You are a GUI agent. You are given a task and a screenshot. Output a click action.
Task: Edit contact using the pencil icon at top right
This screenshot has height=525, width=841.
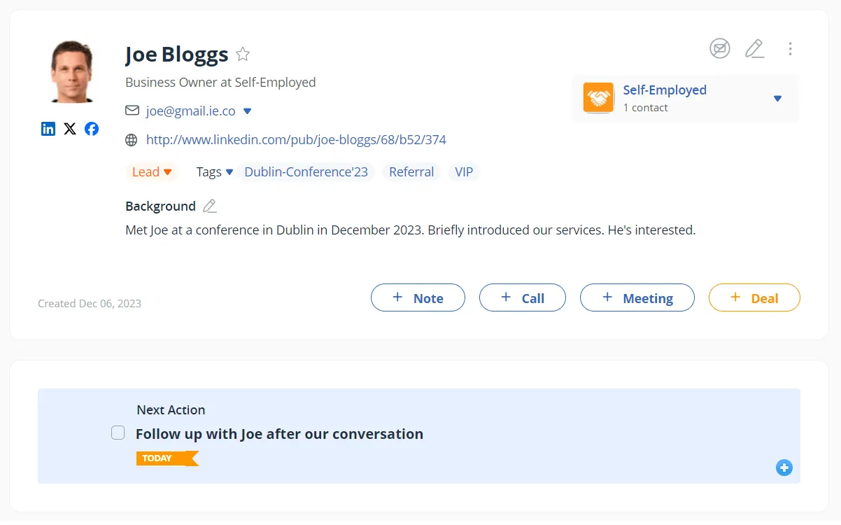point(754,48)
